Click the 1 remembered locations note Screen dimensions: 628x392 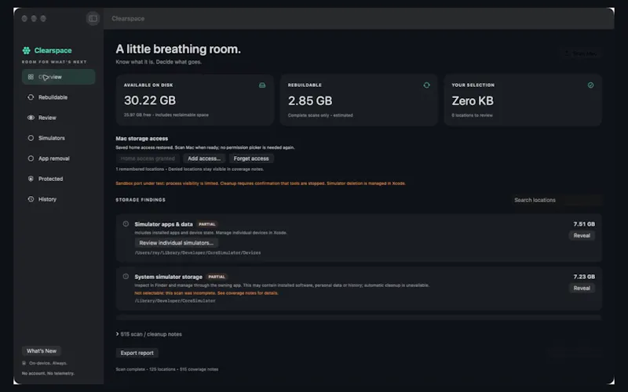[x=189, y=169]
